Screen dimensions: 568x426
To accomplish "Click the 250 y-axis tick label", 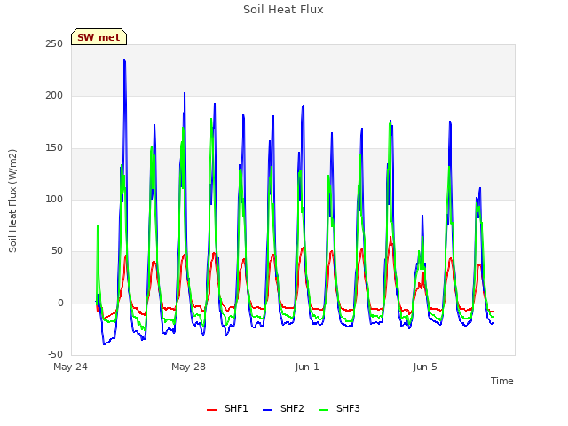I will tap(54, 43).
